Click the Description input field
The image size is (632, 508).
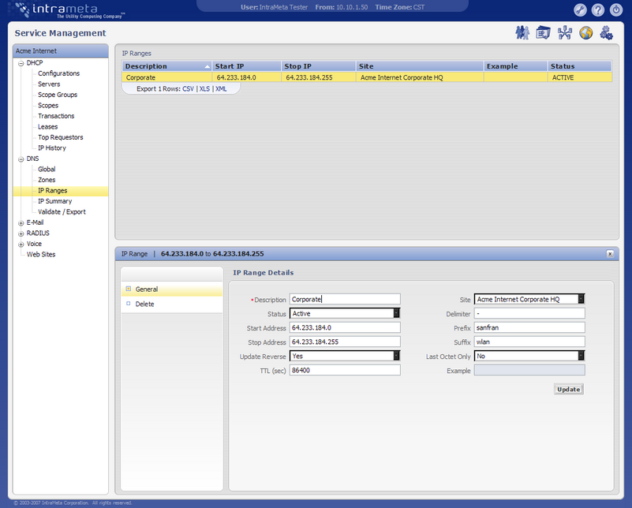click(x=345, y=299)
